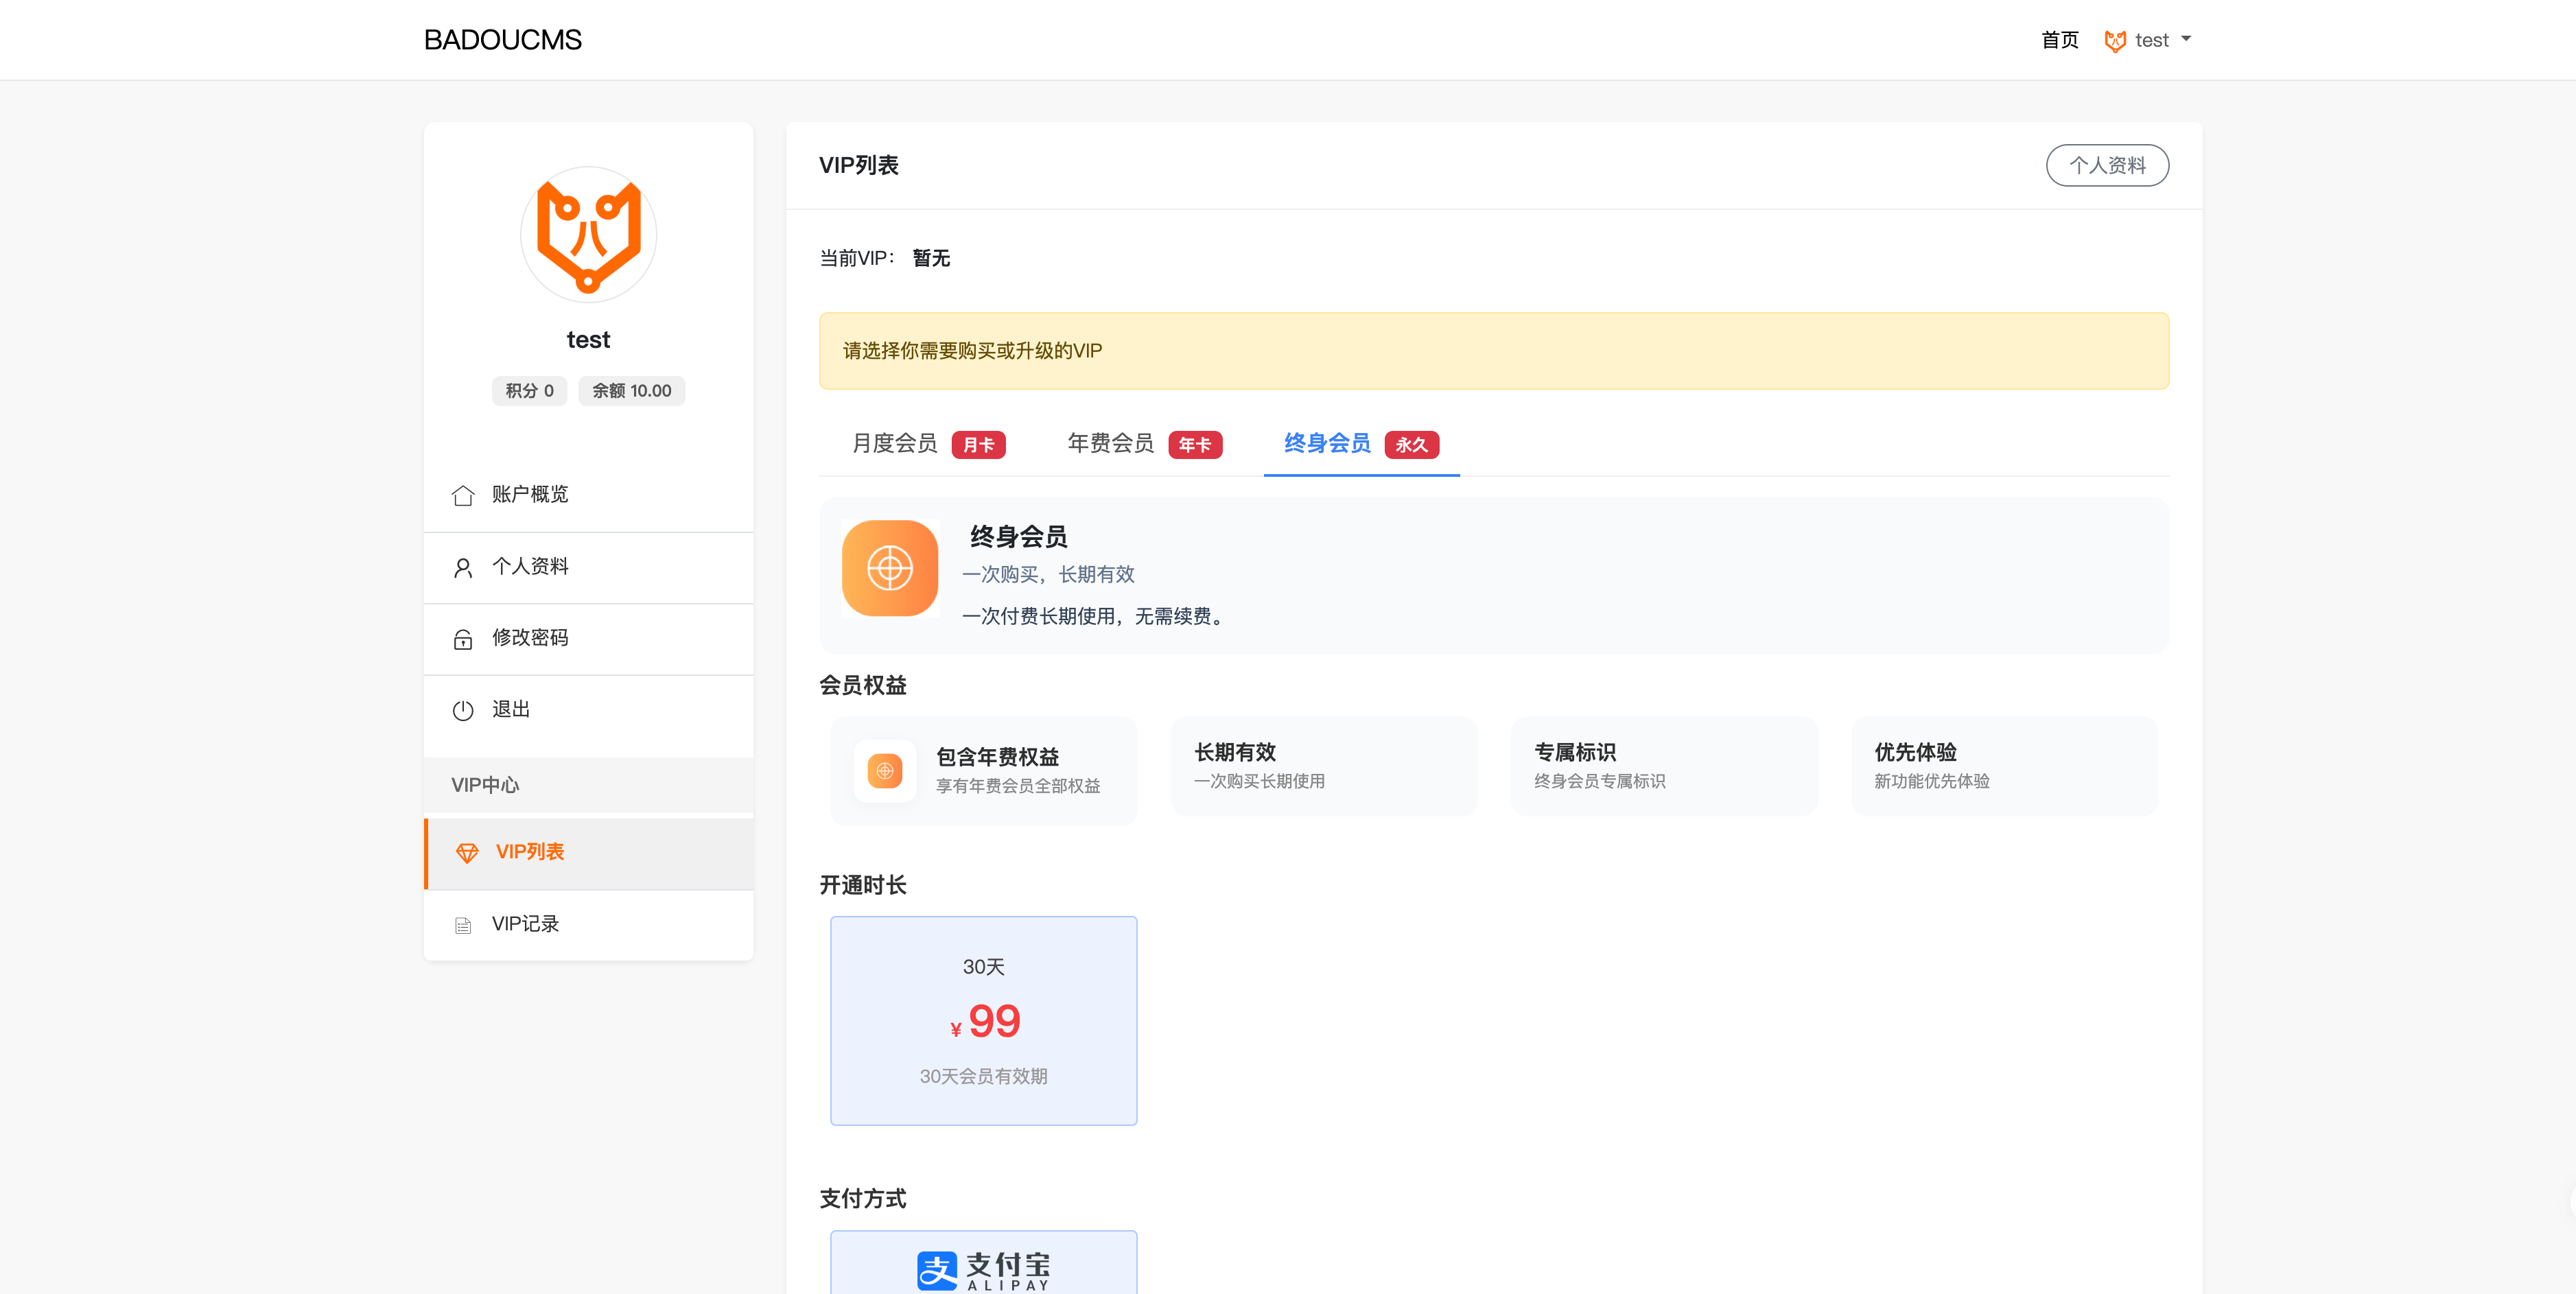
Task: Click the Alipay logo payment option
Action: click(983, 1269)
